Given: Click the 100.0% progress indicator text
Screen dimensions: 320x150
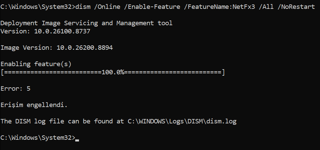Looking at the screenshot, I should click(113, 72).
